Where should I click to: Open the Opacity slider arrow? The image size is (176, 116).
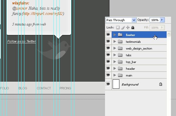pyautogui.click(x=162, y=20)
